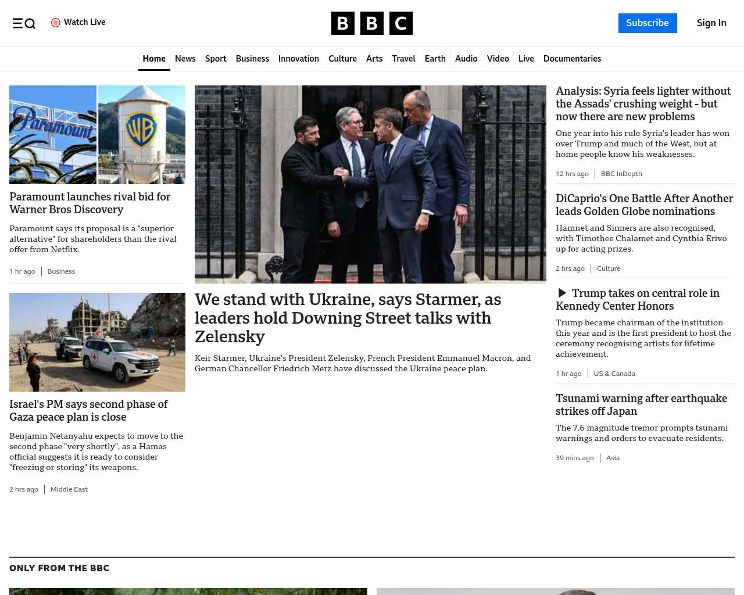
Task: Click the BBC logo
Action: coord(371,23)
